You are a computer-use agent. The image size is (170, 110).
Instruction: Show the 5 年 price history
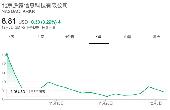pos(127,37)
